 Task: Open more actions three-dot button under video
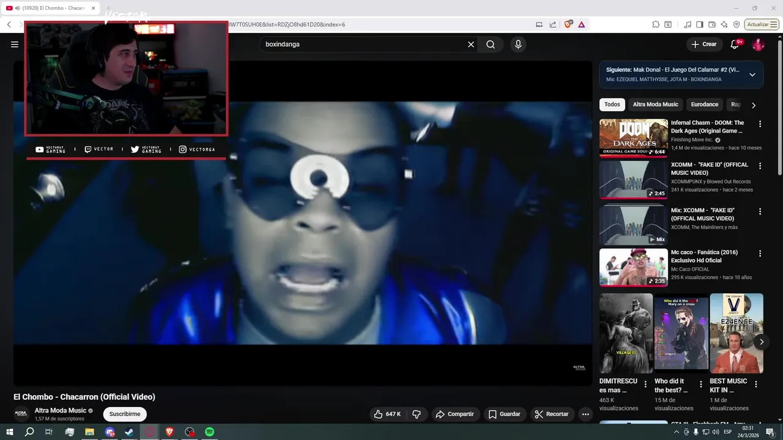[x=585, y=414]
